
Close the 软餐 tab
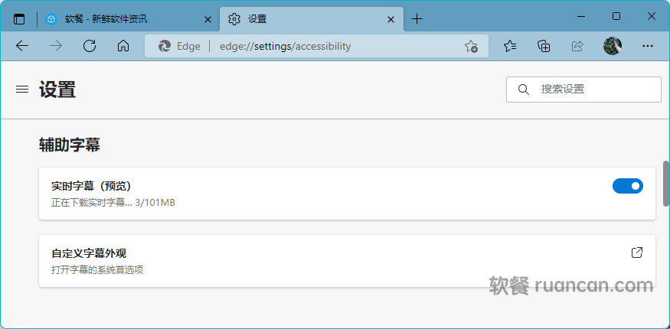point(208,19)
